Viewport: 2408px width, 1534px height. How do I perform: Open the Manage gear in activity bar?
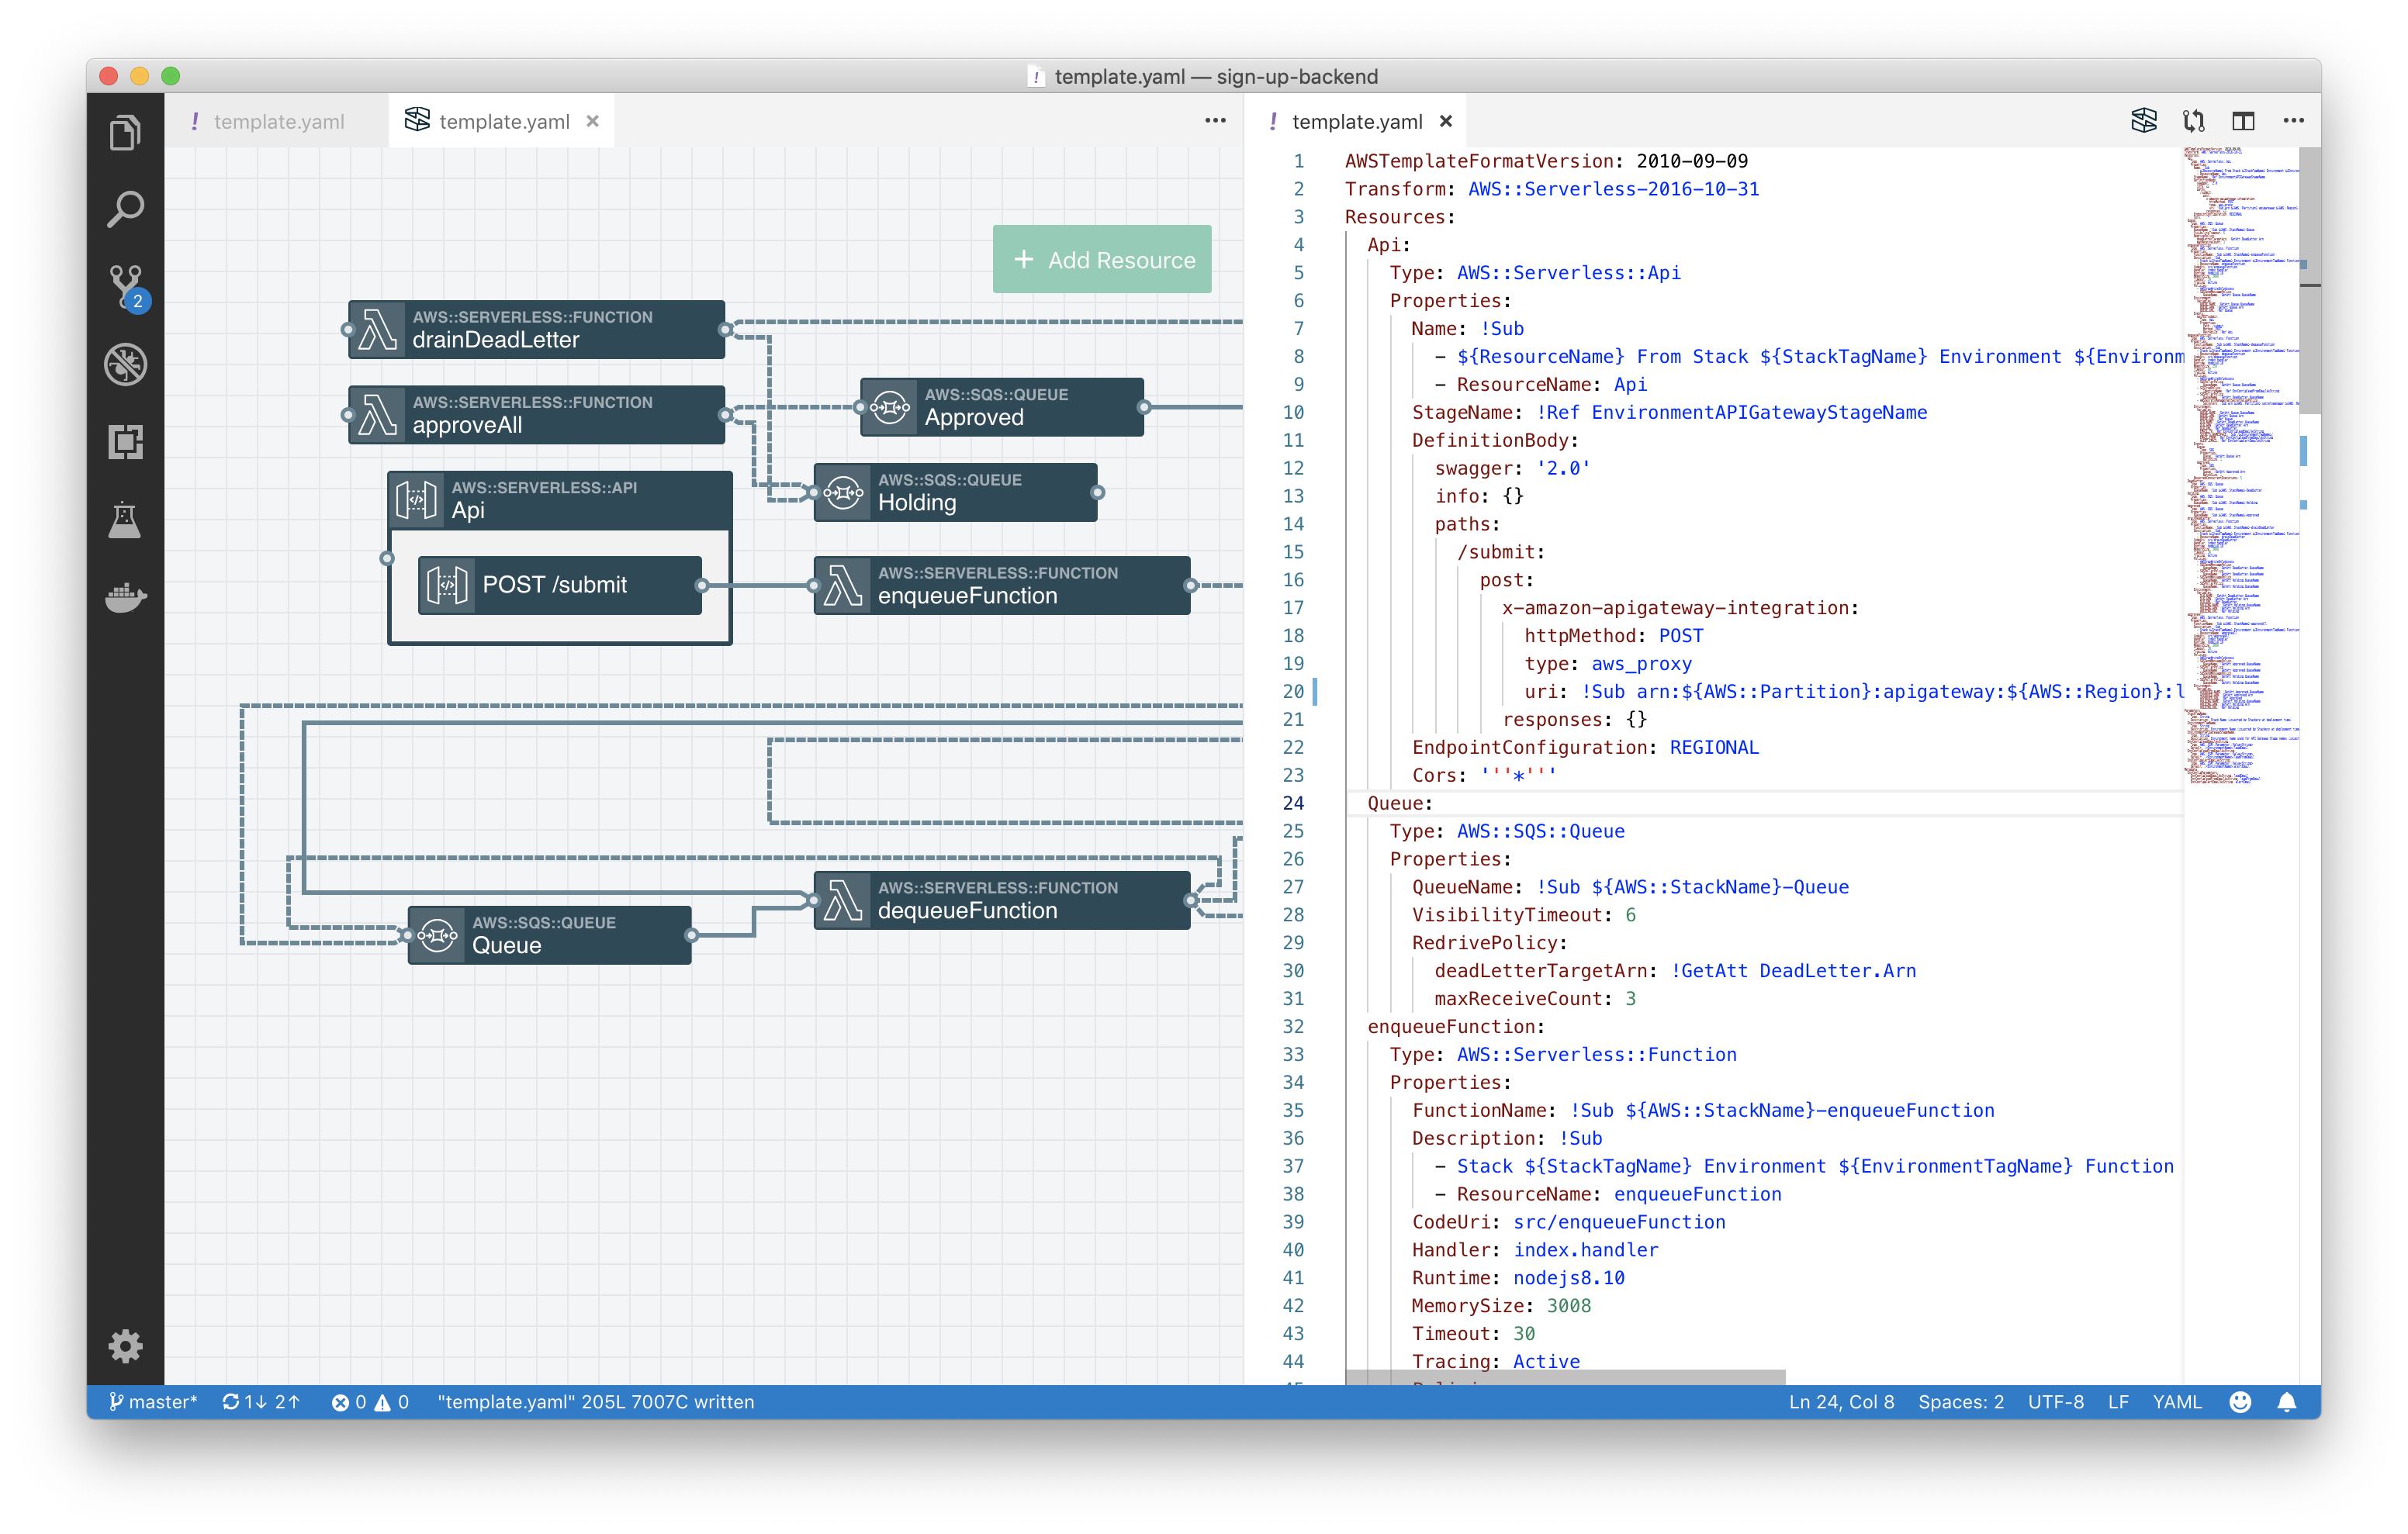point(125,1346)
